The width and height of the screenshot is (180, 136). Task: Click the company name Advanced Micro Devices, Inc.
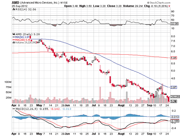[x=40, y=3]
